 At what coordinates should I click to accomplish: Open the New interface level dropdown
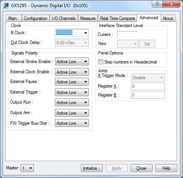[128, 44]
